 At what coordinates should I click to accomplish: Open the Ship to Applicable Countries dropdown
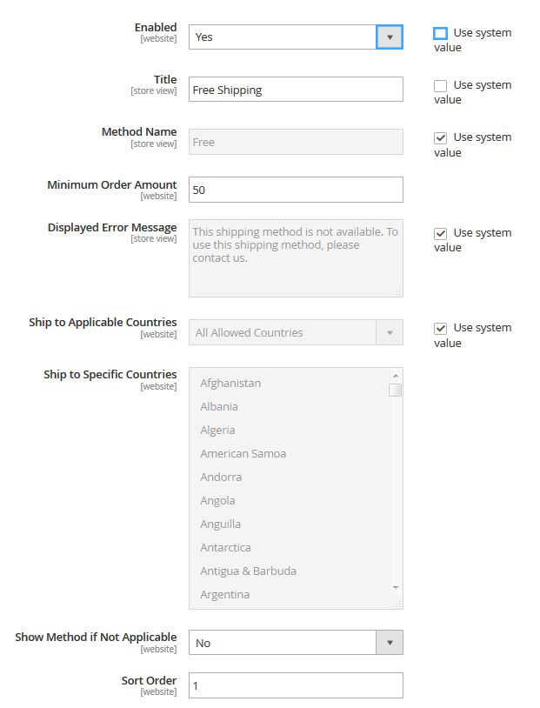click(x=296, y=332)
